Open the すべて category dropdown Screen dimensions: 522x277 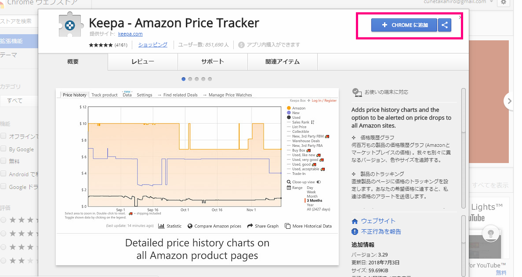18,101
